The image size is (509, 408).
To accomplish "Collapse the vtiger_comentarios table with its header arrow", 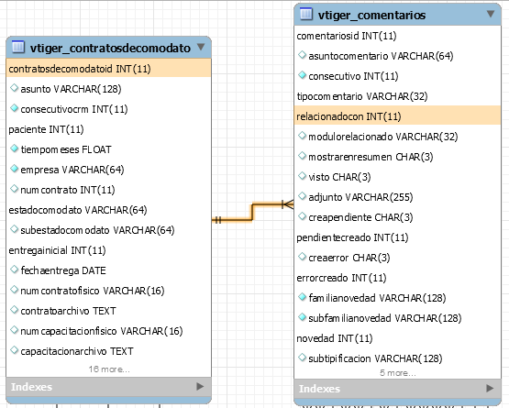I will pos(491,14).
